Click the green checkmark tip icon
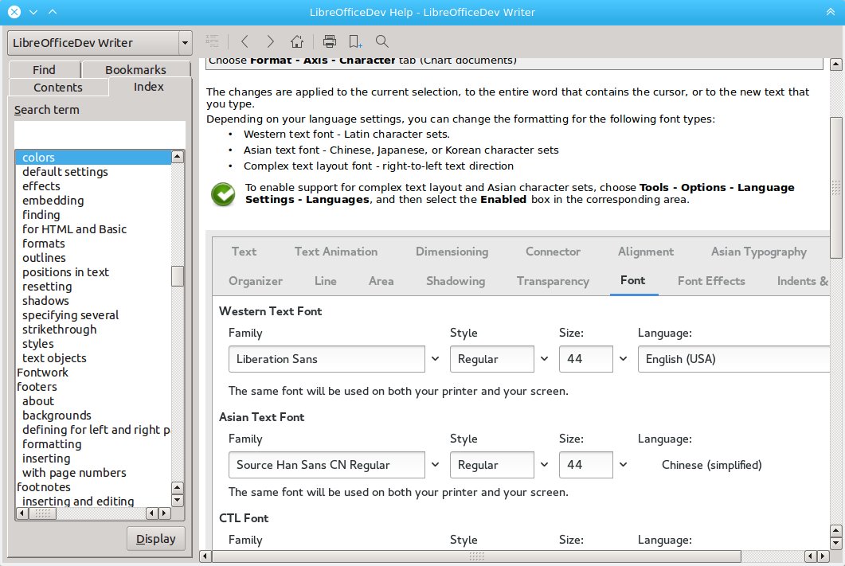The width and height of the screenshot is (845, 566). click(x=223, y=194)
